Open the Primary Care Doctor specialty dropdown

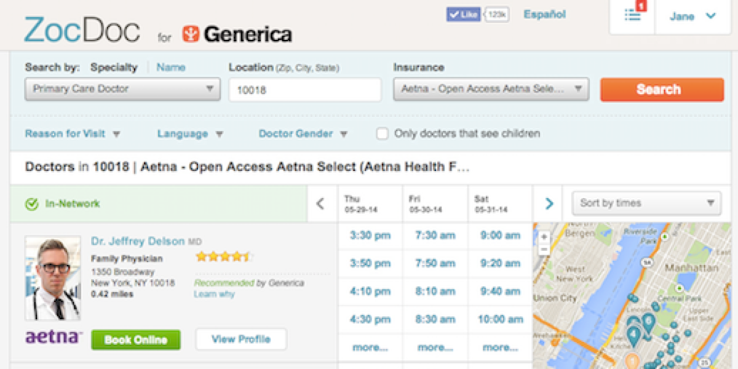(122, 89)
